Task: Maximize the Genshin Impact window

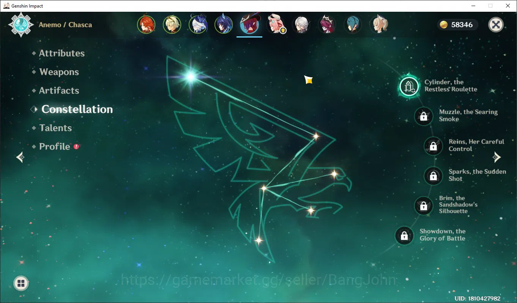Action: [490, 6]
